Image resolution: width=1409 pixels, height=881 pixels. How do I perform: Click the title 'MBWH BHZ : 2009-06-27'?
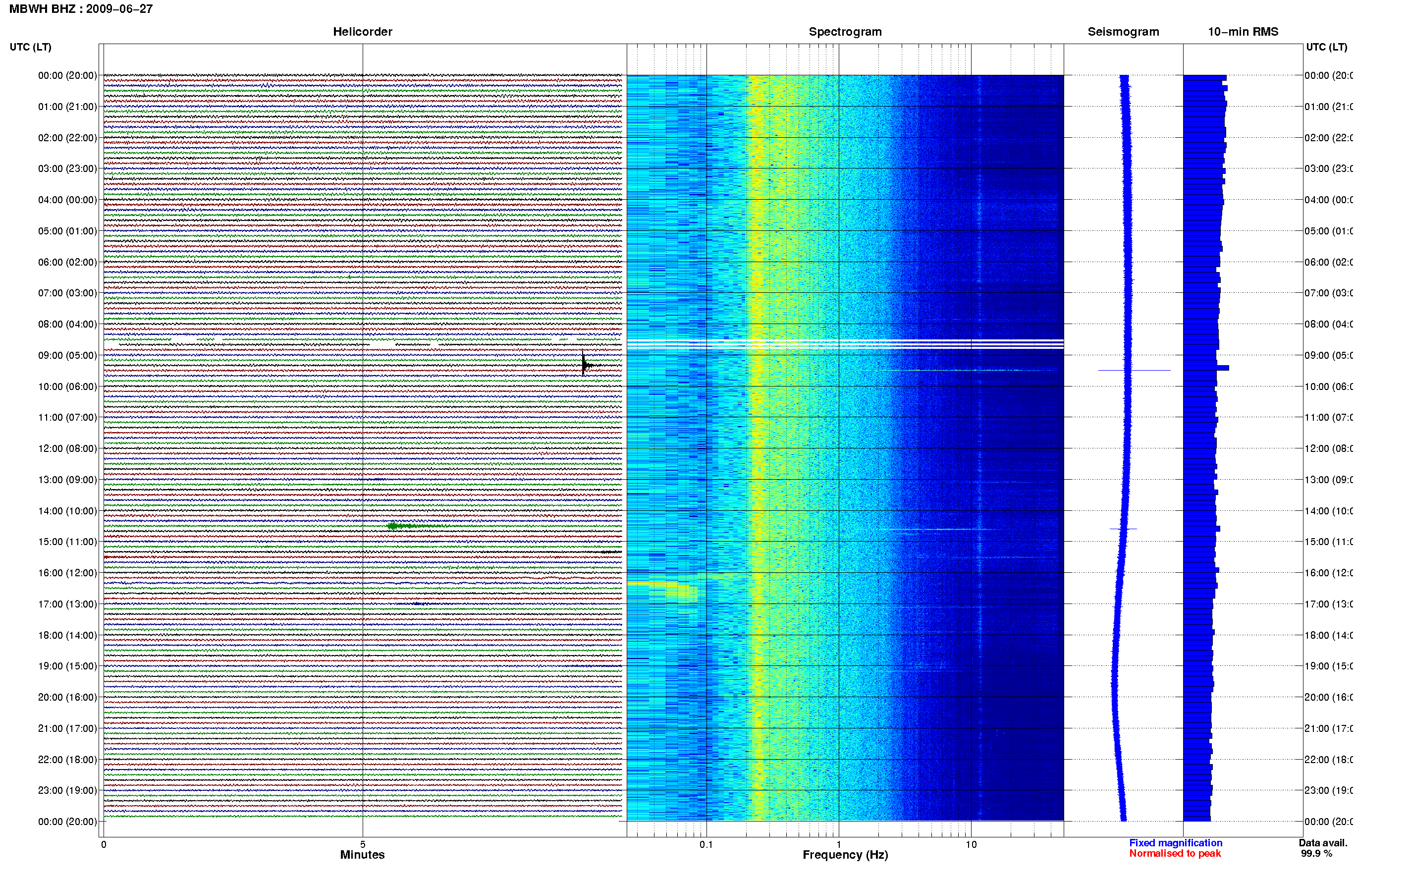coord(81,9)
